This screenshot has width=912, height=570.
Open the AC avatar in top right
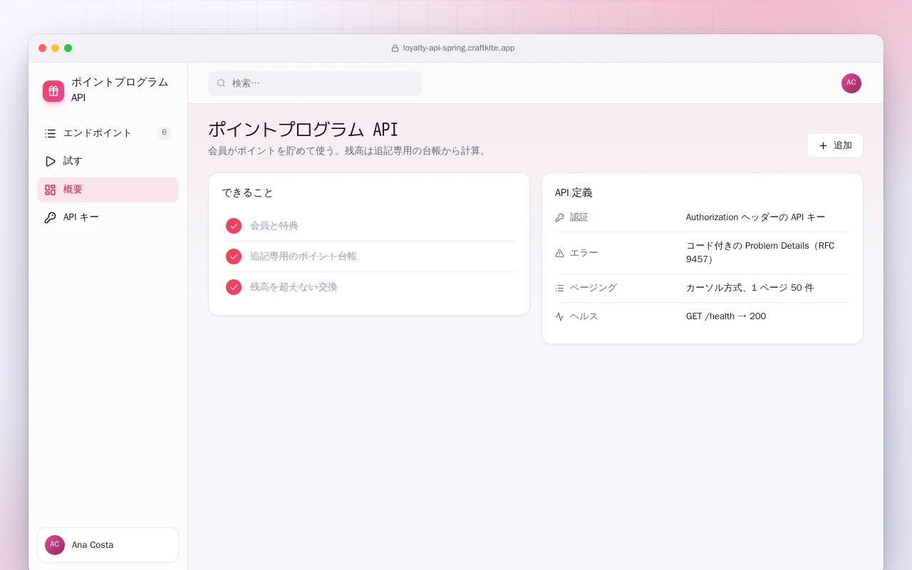[x=851, y=83]
